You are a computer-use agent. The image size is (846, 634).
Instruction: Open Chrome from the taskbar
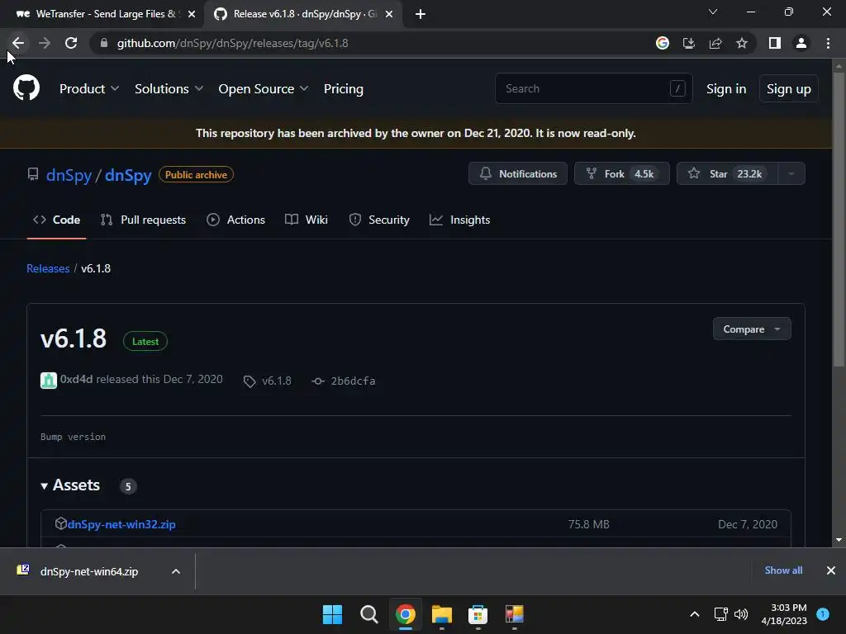tap(405, 614)
